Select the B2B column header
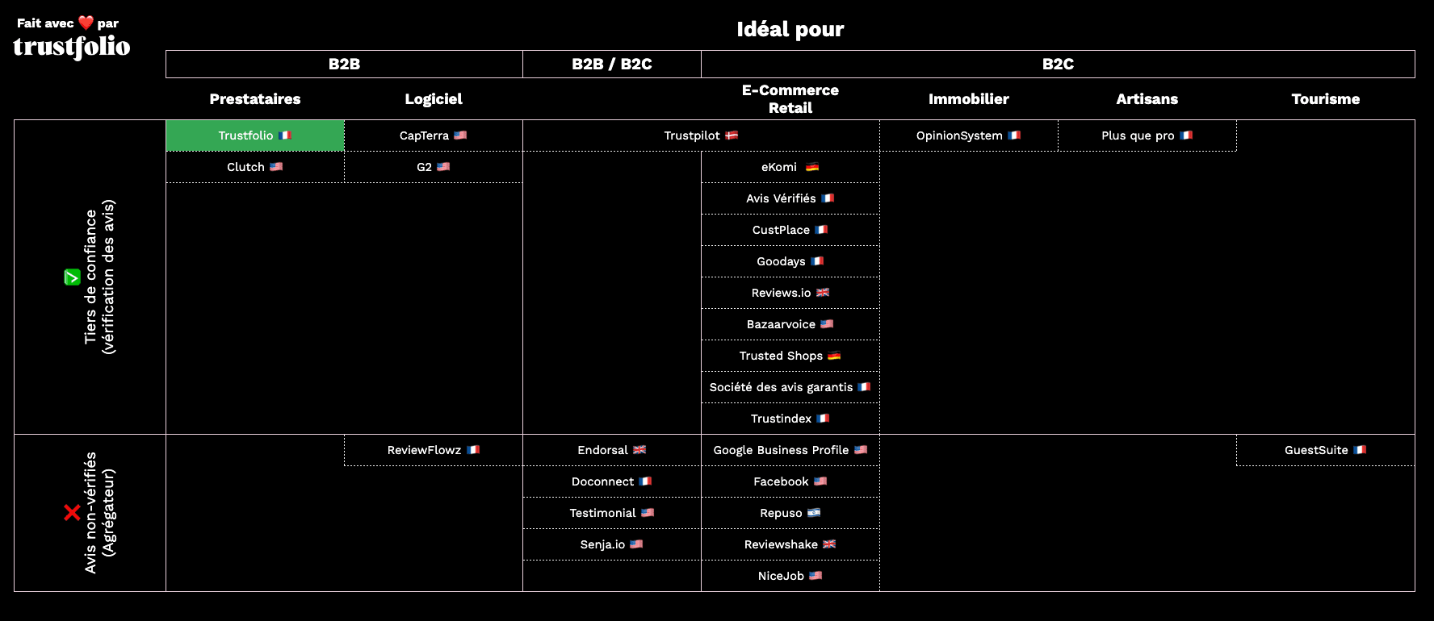 344,65
